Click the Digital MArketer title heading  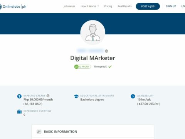click(92, 58)
